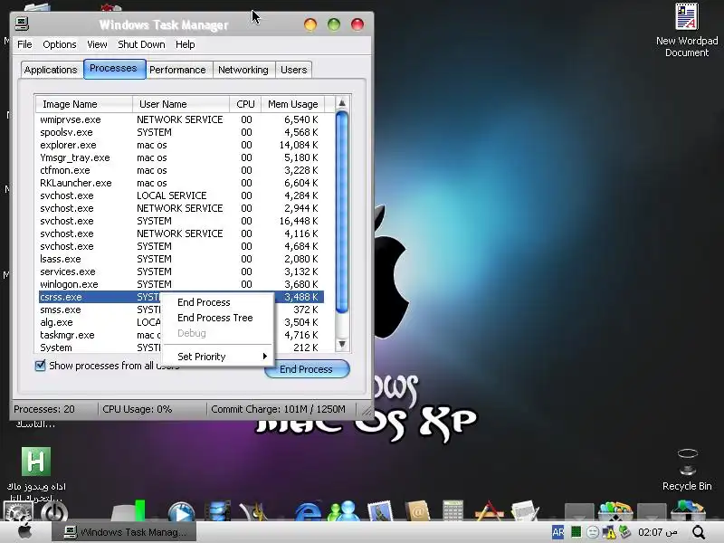
Task: Select the explorer.exe process row
Action: [181, 145]
